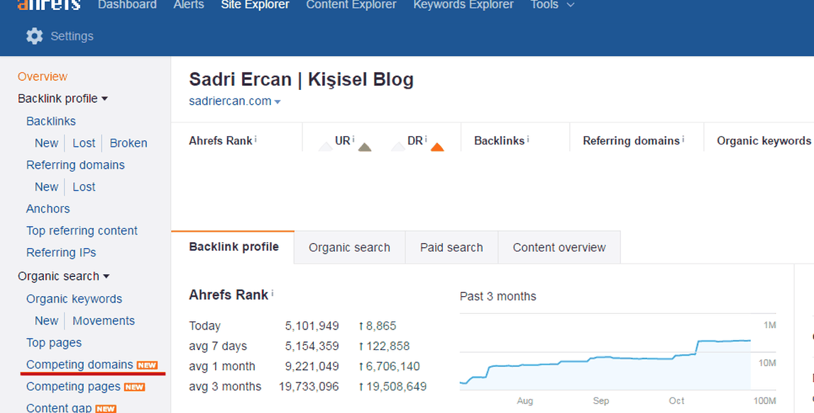Image resolution: width=814 pixels, height=413 pixels.
Task: Click the Ahrefs logo in the header
Action: click(49, 5)
